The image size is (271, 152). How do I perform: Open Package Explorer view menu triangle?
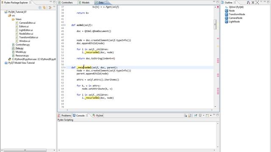54,7
